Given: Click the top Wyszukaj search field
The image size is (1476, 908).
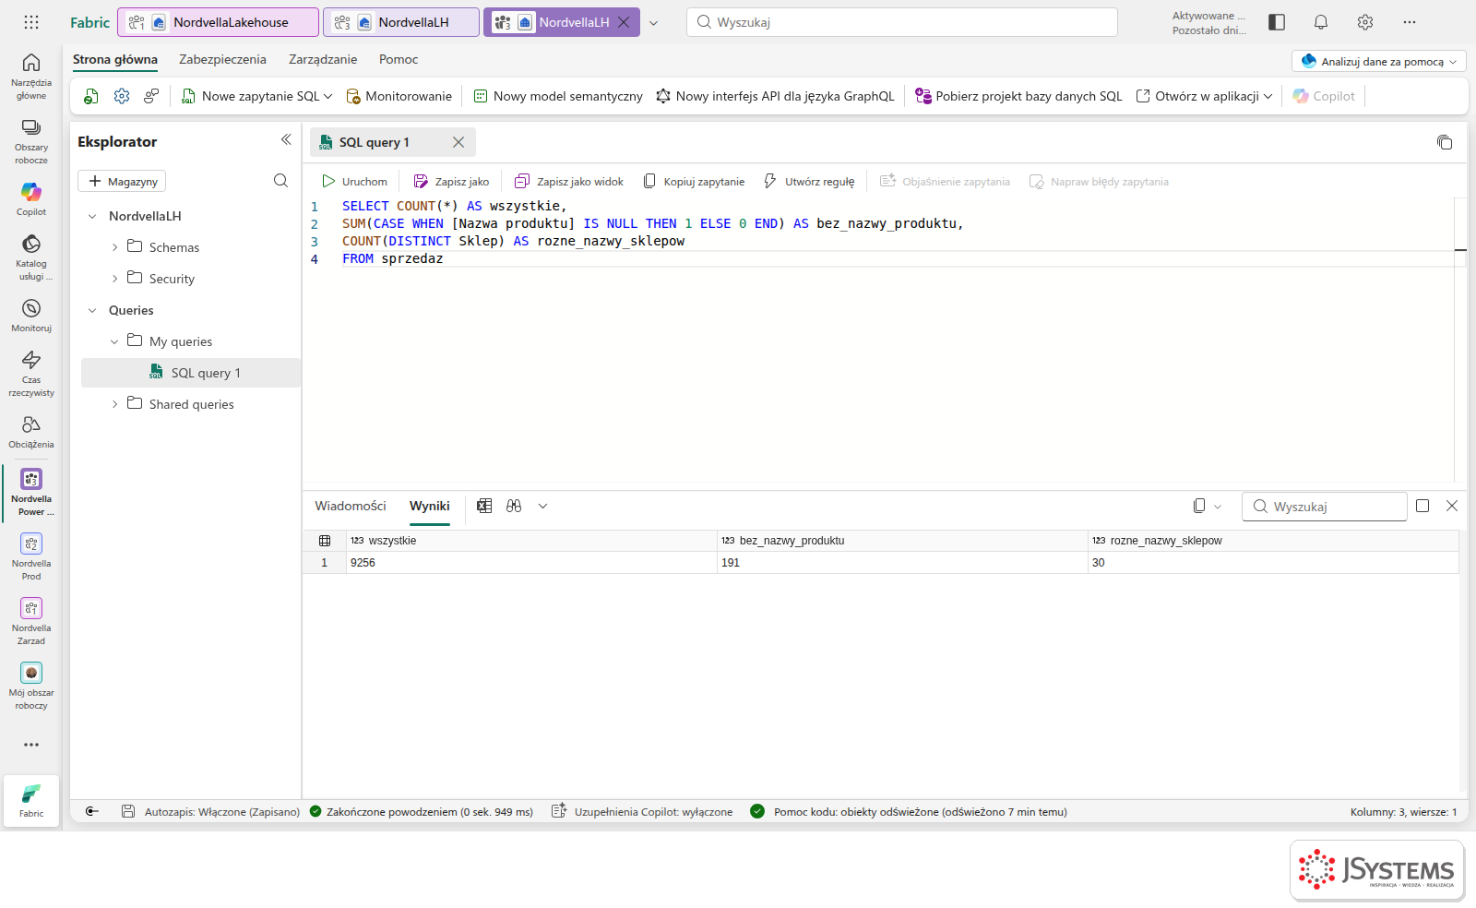Looking at the screenshot, I should (902, 22).
